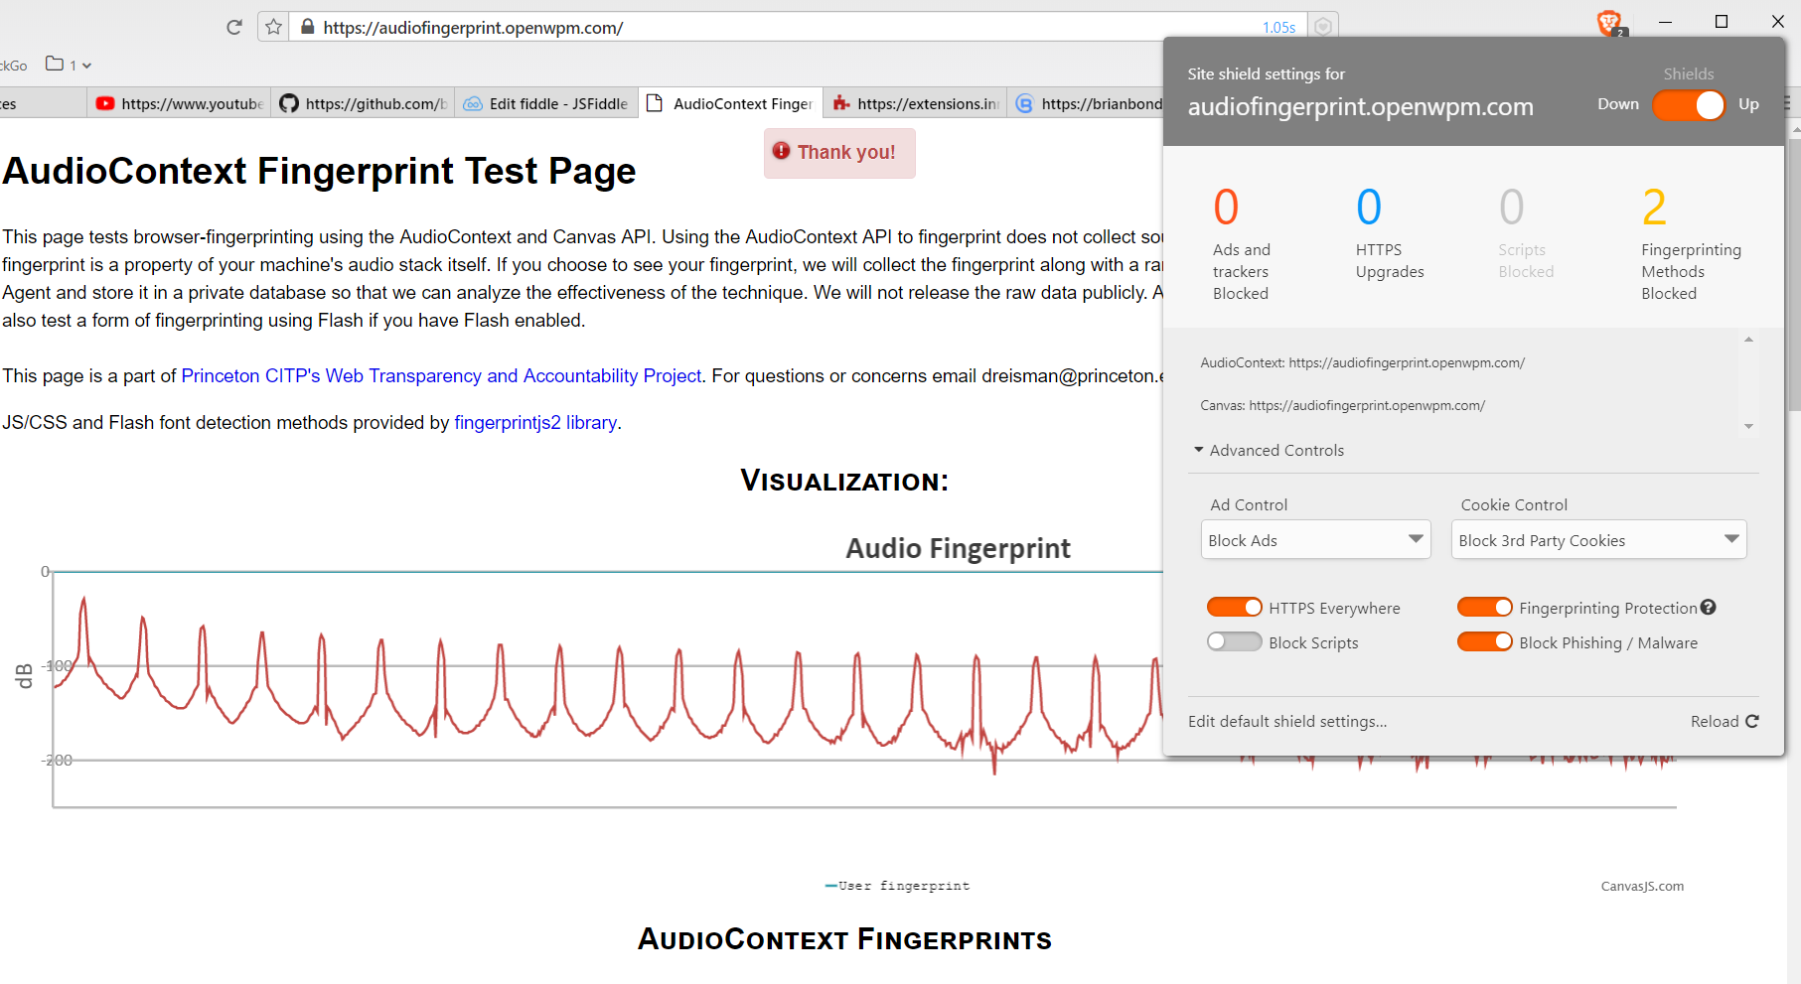Viewport: 1801px width, 984px height.
Task: Expand the bookmarks folder chevron
Action: coord(86,66)
